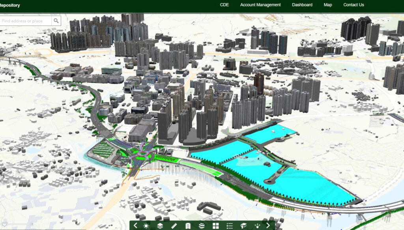Image resolution: width=404 pixels, height=230 pixels.
Task: Show the legend list icon
Action: pyautogui.click(x=230, y=226)
